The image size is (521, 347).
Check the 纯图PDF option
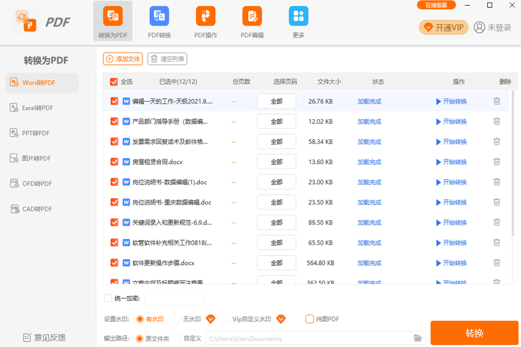tap(310, 319)
